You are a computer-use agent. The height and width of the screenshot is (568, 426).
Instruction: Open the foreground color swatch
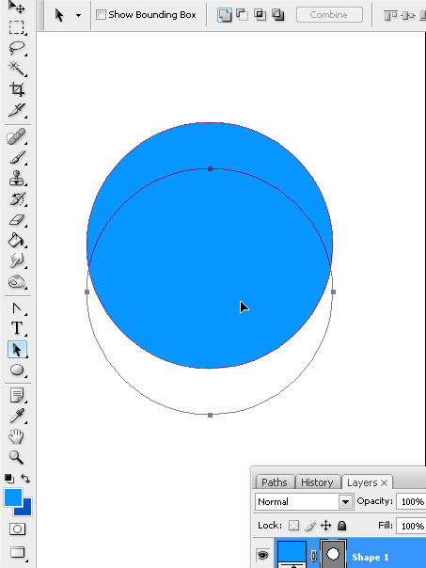pyautogui.click(x=13, y=497)
